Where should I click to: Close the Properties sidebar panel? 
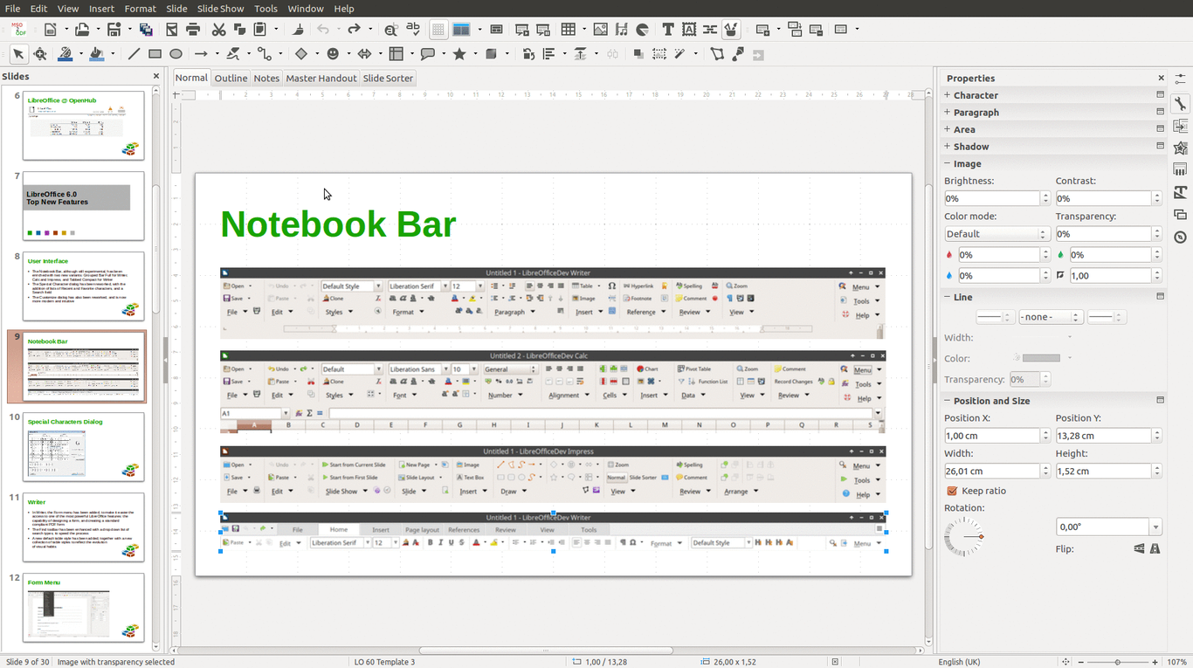tap(1161, 78)
